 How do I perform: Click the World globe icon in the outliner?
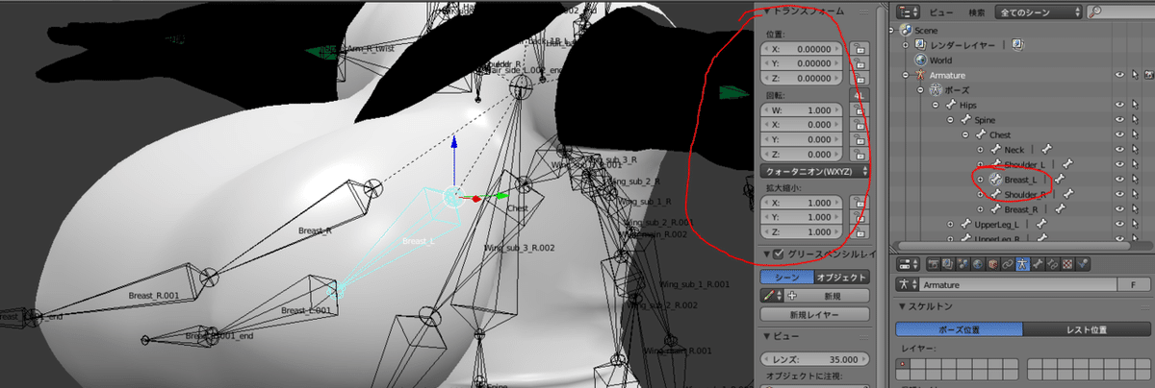click(x=918, y=60)
